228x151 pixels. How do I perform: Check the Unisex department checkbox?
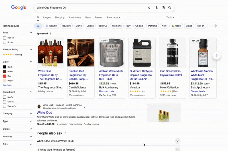point(5,102)
